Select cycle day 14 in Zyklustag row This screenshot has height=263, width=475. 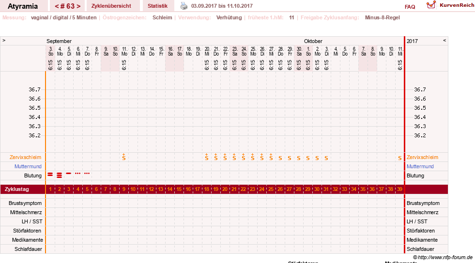(x=170, y=189)
